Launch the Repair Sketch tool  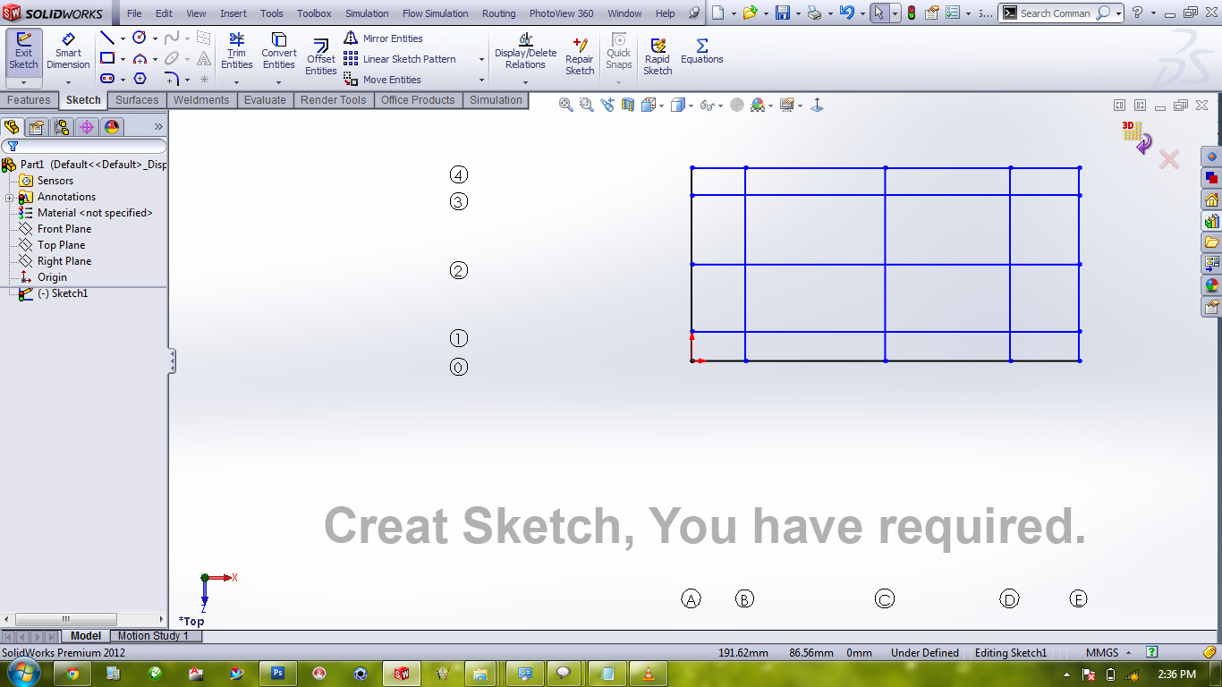coord(580,54)
